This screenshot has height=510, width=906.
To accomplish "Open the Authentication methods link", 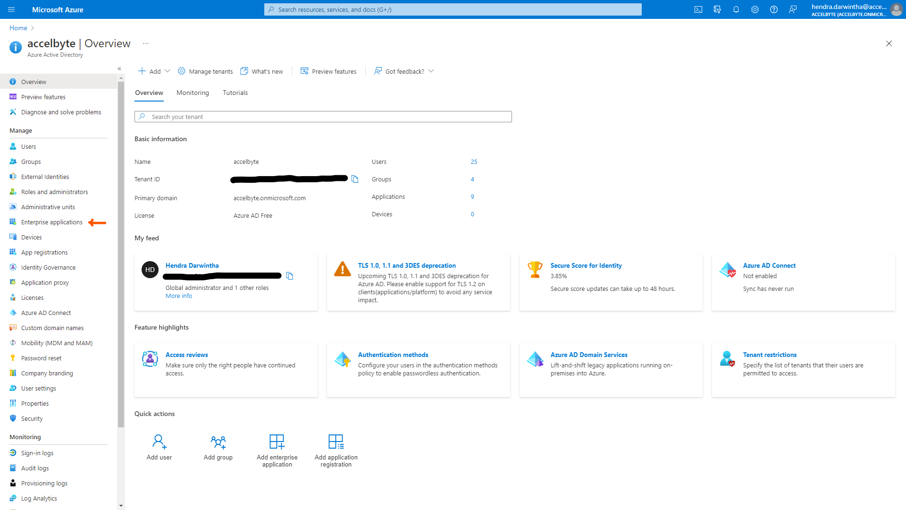I will (x=393, y=355).
